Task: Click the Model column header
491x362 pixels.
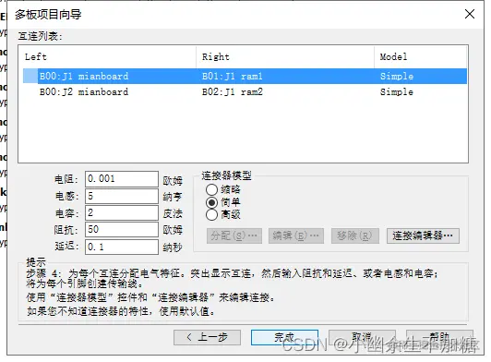Action: point(421,57)
